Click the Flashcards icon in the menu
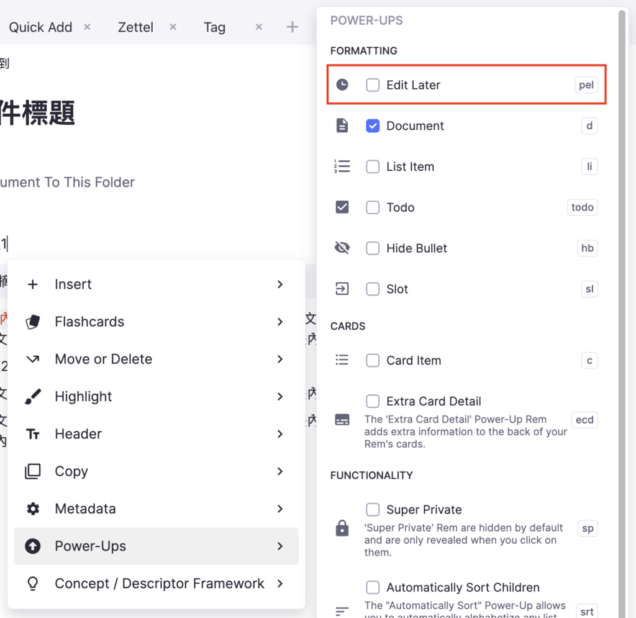This screenshot has height=618, width=636. pyautogui.click(x=33, y=322)
